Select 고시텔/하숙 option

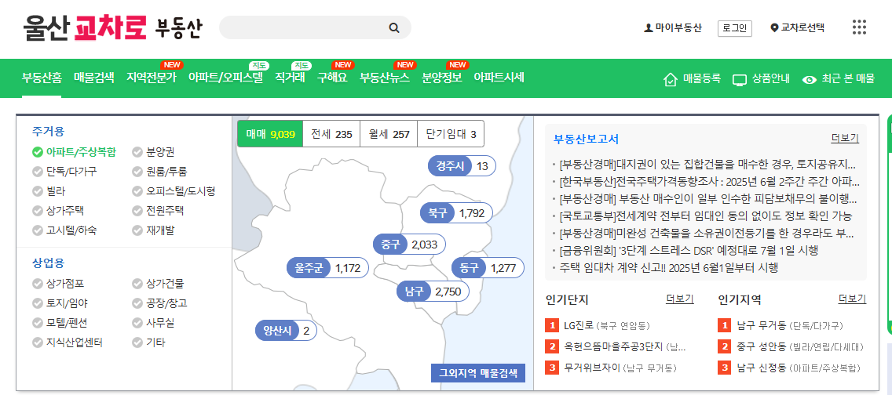(65, 230)
